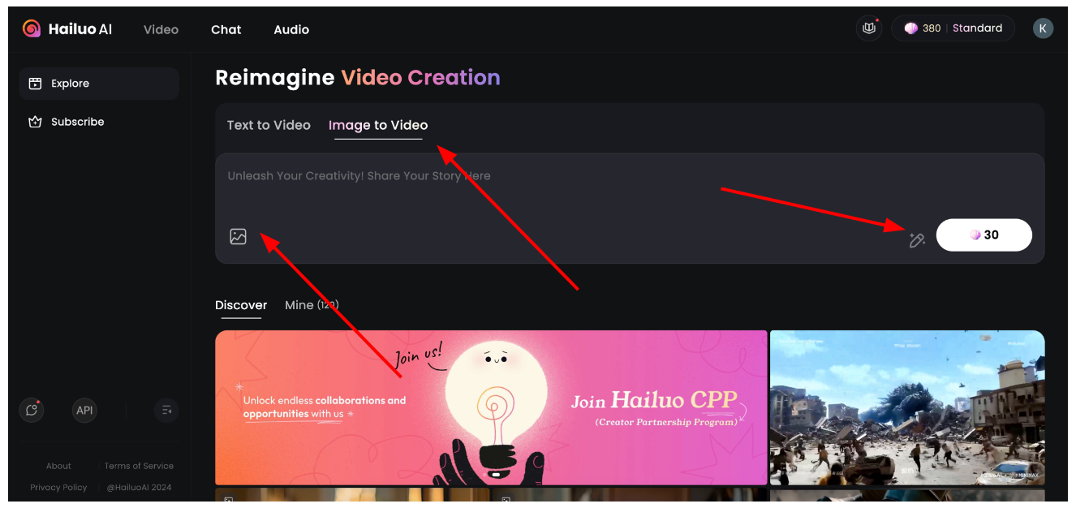This screenshot has width=1076, height=508.
Task: Click the gem credits icon in header
Action: click(911, 28)
